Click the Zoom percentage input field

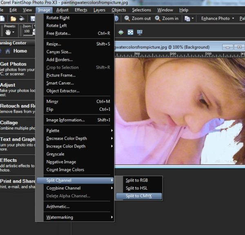pyautogui.click(x=27, y=31)
